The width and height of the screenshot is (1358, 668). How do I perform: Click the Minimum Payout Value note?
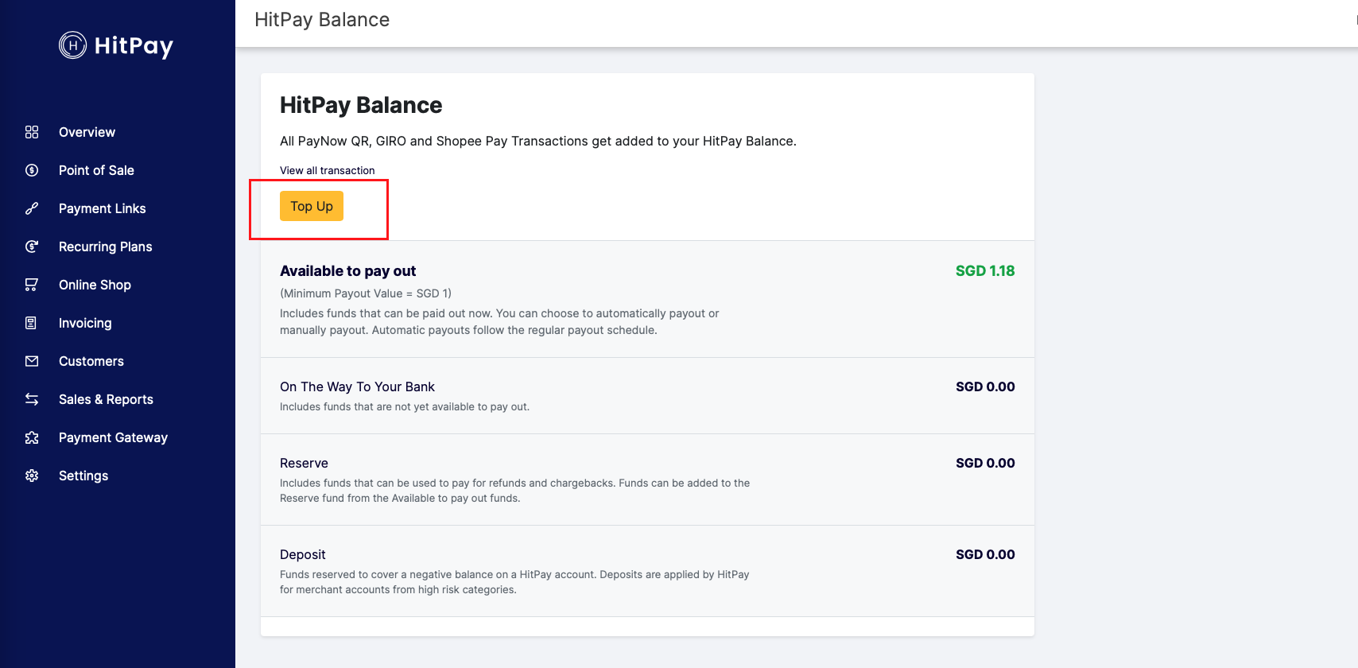pos(366,293)
